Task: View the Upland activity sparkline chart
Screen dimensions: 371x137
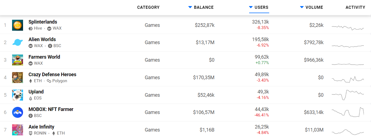Action: [348, 95]
